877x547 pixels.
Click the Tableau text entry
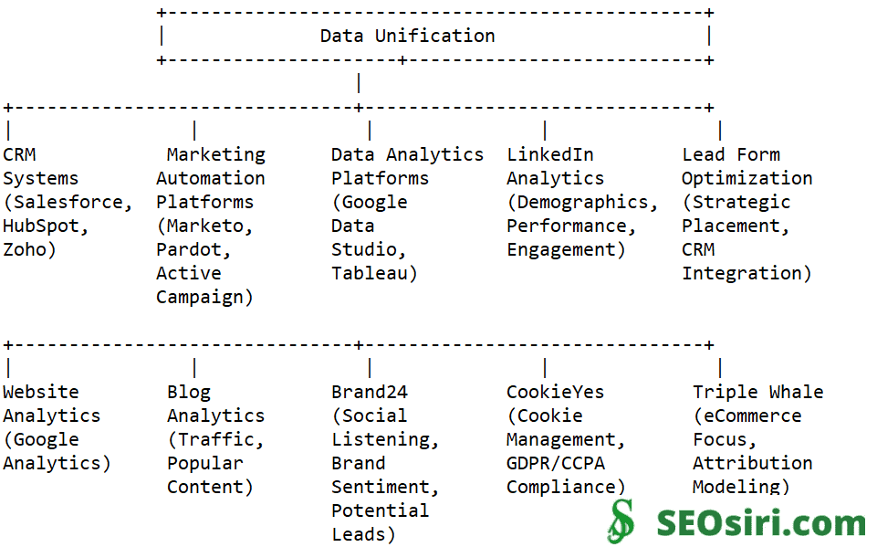point(374,273)
